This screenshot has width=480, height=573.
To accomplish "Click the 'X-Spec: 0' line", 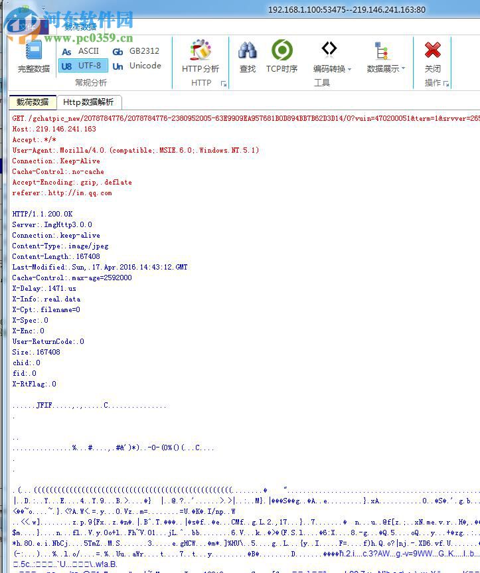I will click(31, 320).
